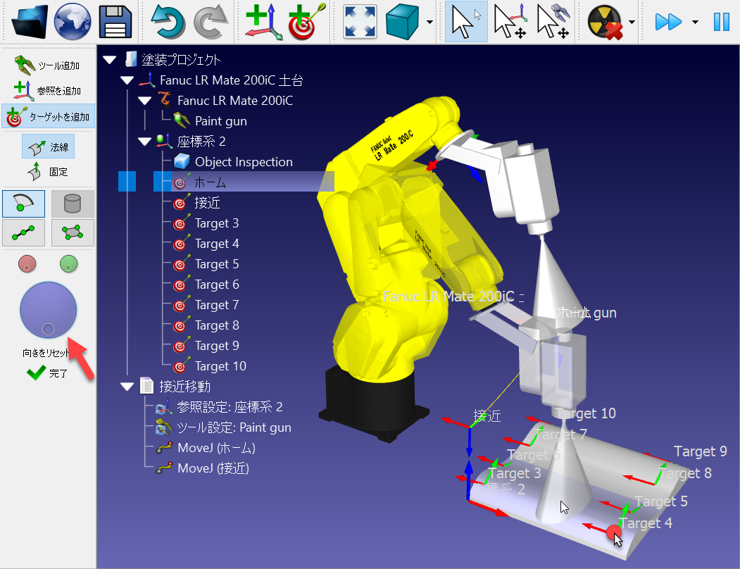This screenshot has height=569, width=740.
Task: Click the collision check radiation icon
Action: tap(606, 22)
